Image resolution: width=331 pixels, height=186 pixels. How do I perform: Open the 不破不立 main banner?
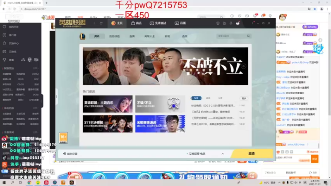pos(165,66)
